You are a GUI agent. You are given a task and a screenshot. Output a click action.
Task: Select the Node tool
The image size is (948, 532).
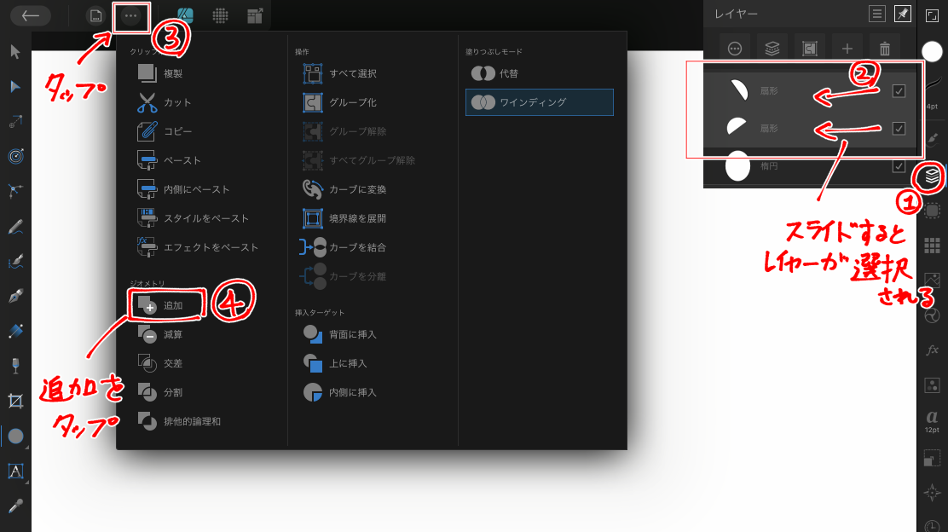pyautogui.click(x=15, y=87)
